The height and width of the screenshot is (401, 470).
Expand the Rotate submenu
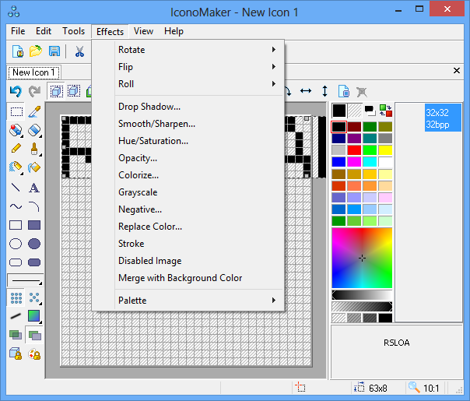click(x=188, y=50)
